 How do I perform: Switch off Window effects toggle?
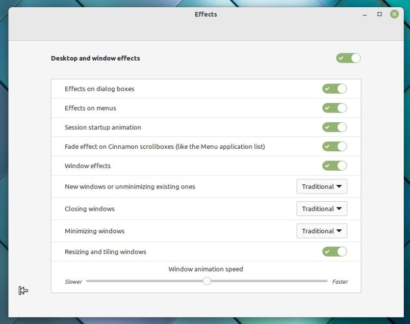(x=335, y=166)
